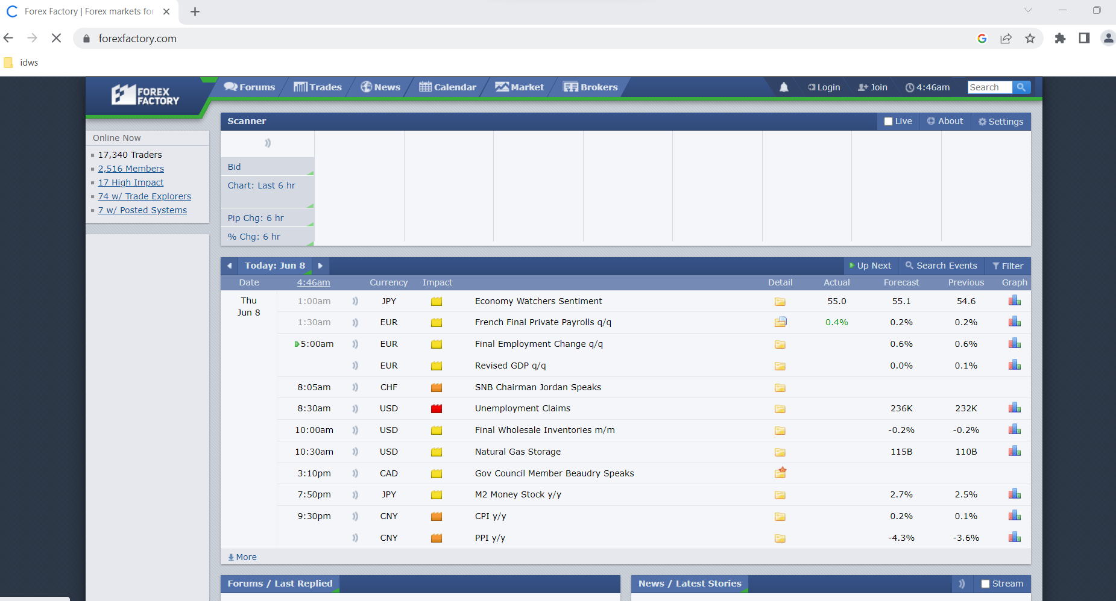The image size is (1116, 601).
Task: Open detail folder for Gov Council Member Beaudry Speaks
Action: coord(780,473)
